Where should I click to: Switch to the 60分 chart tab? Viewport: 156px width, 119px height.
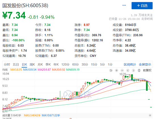(x=75, y=65)
